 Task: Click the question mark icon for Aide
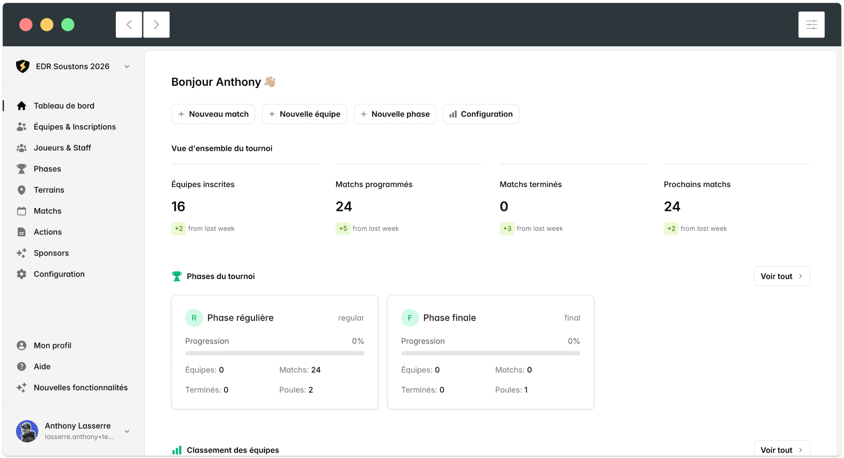coord(21,366)
